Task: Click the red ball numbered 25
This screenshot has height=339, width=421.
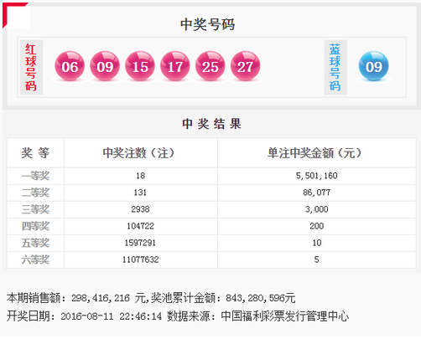Action: [x=210, y=66]
